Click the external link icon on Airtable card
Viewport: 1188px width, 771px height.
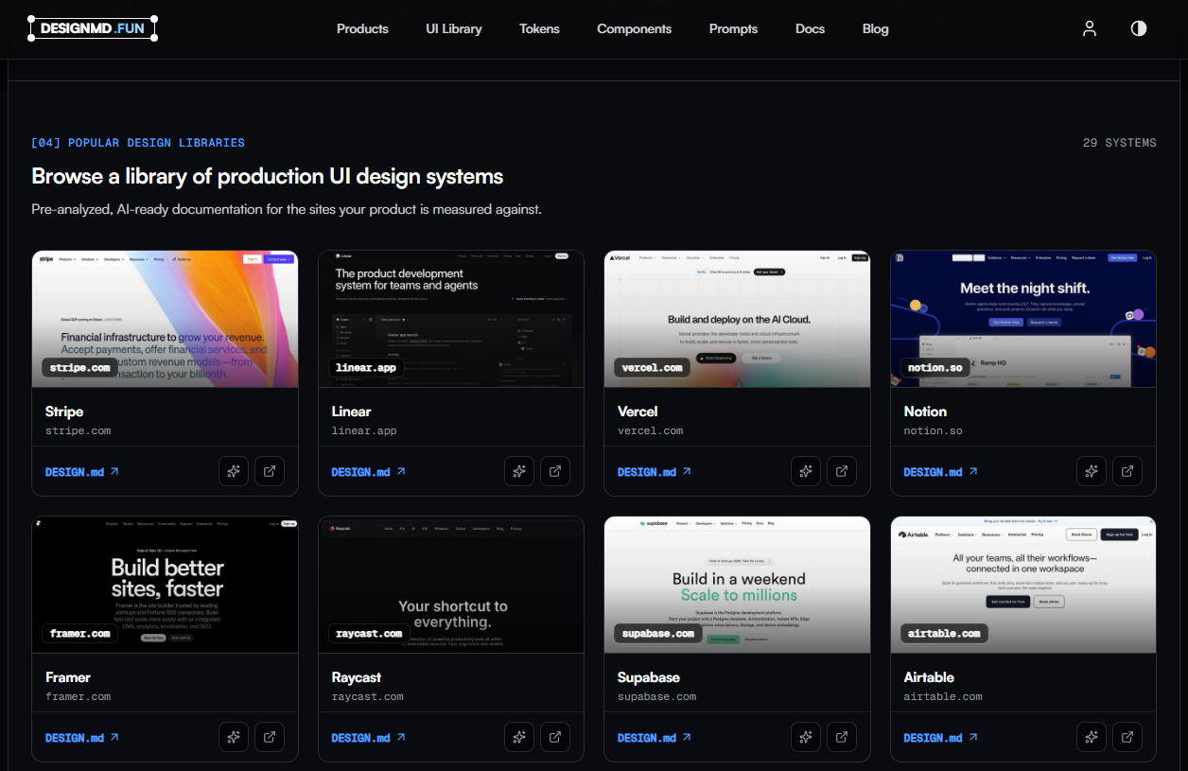pos(1127,737)
